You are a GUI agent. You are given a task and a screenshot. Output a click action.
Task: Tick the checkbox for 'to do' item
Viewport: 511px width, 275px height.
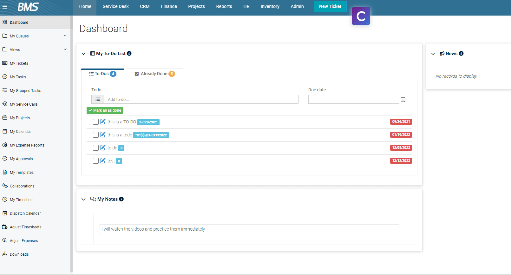pos(95,148)
